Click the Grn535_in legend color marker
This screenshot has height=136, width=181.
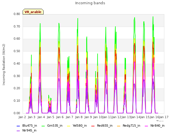43,126
